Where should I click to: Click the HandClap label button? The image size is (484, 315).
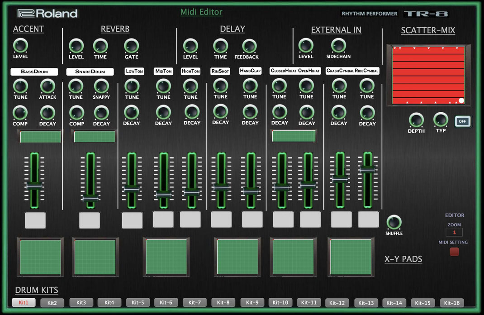[250, 71]
